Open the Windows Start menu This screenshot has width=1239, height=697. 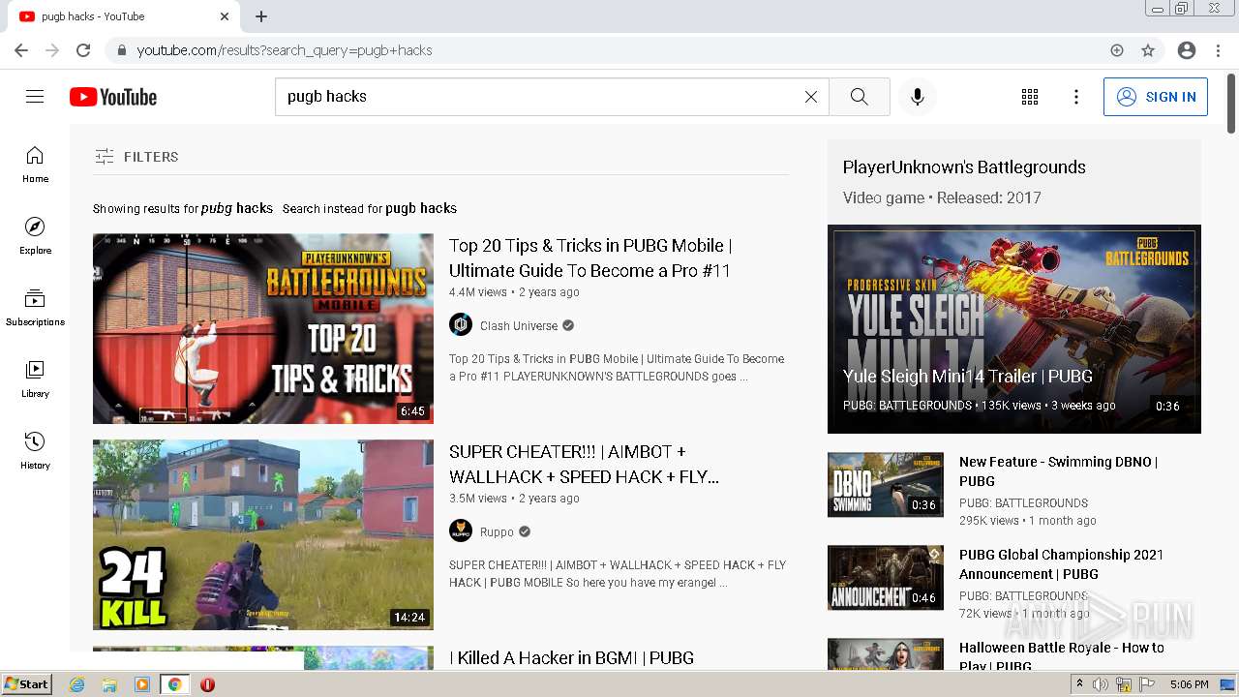[26, 684]
